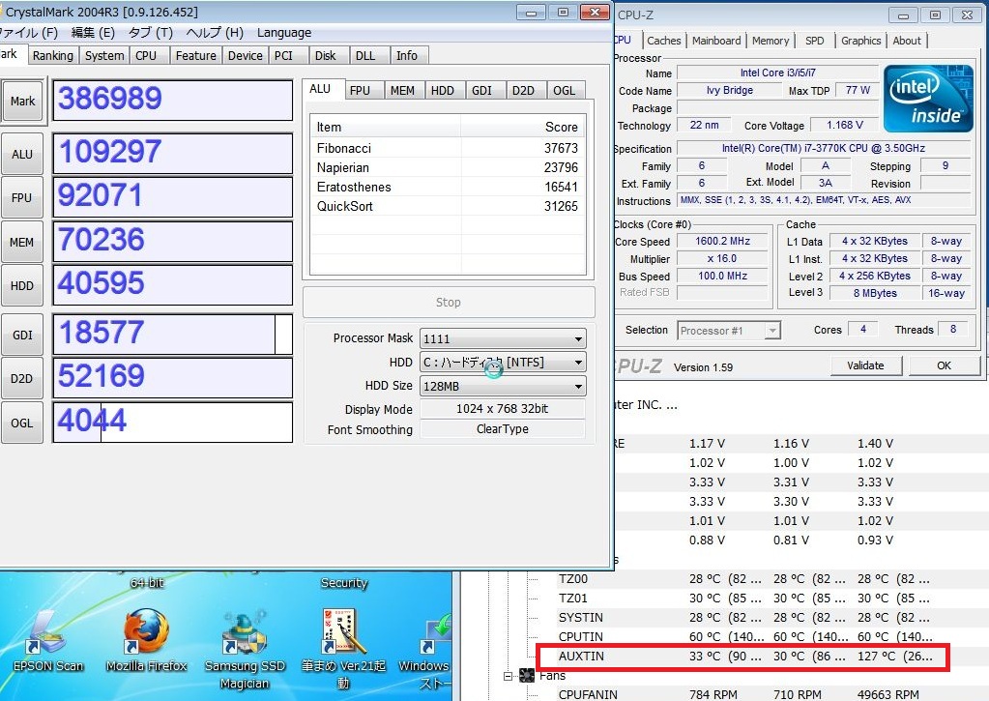Open the Mainboard tab in CPU-Z

(715, 41)
